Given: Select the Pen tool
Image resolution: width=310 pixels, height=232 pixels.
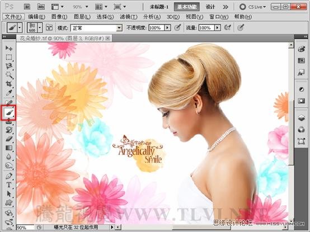Looking at the screenshot, I should click(x=9, y=176).
